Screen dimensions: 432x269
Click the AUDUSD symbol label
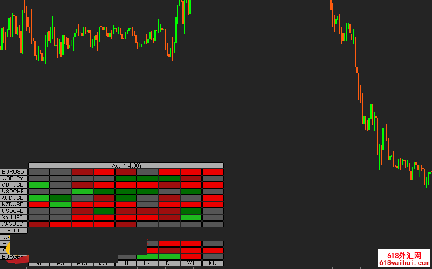pyautogui.click(x=13, y=198)
